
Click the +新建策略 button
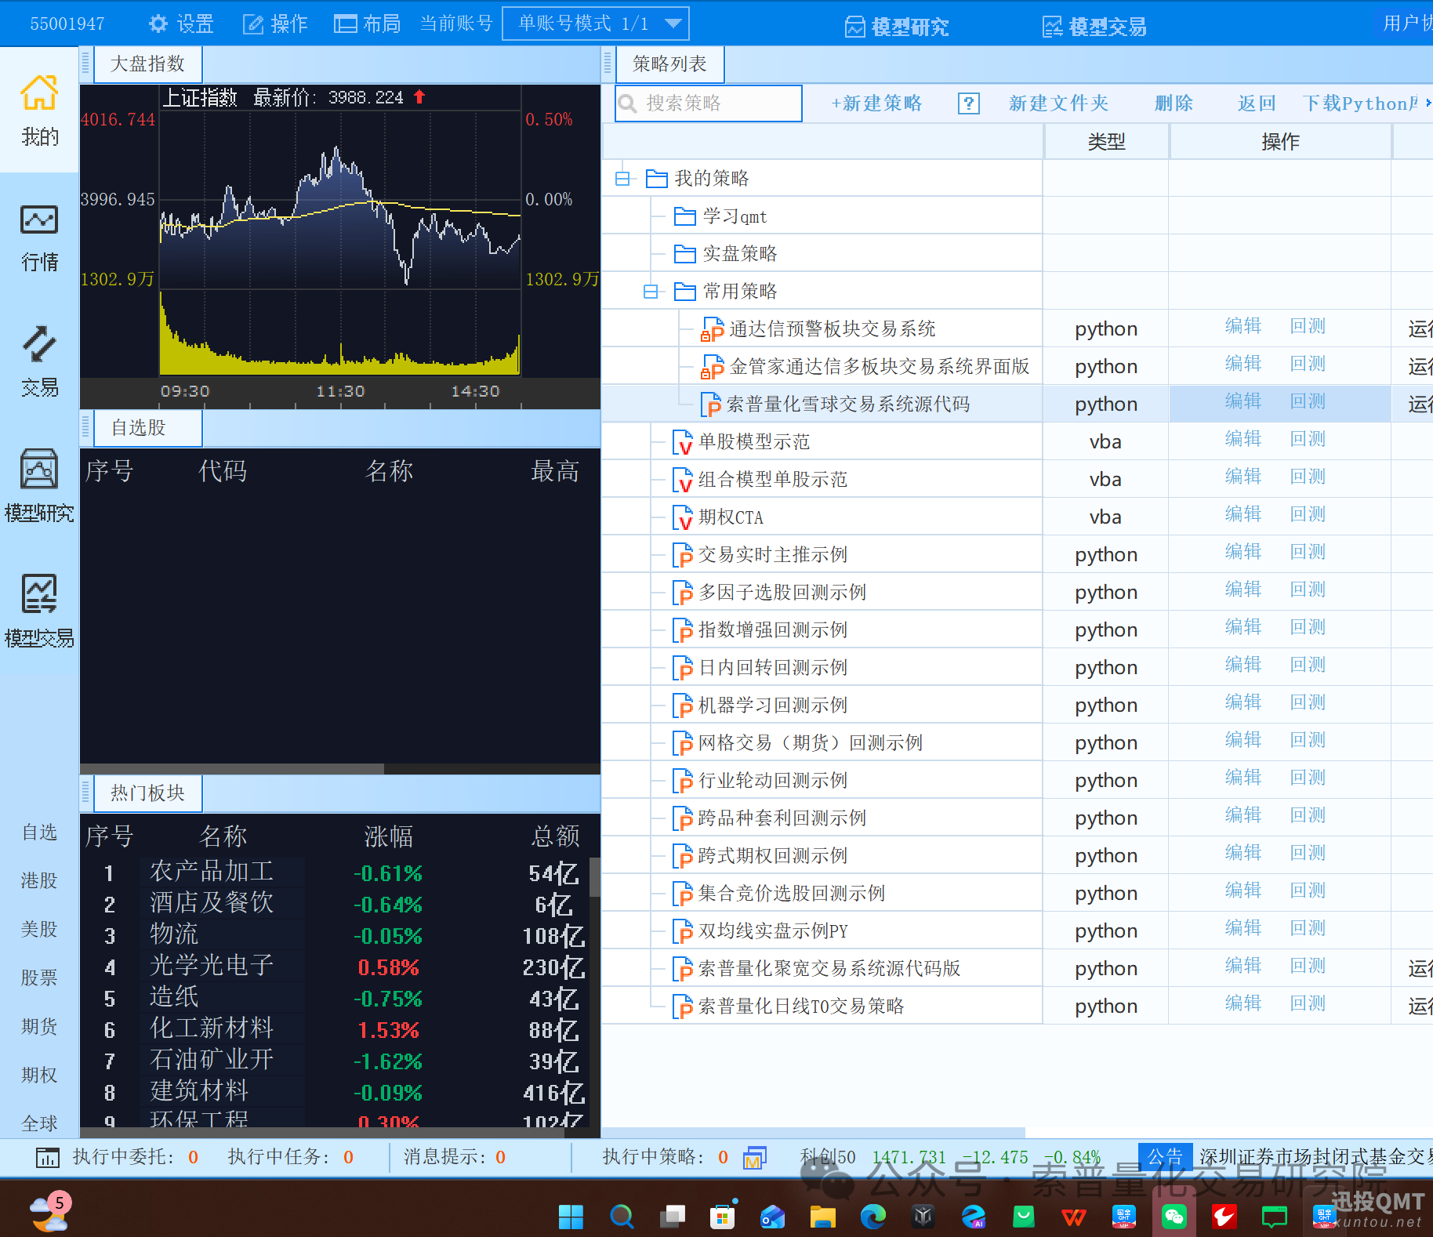876,103
